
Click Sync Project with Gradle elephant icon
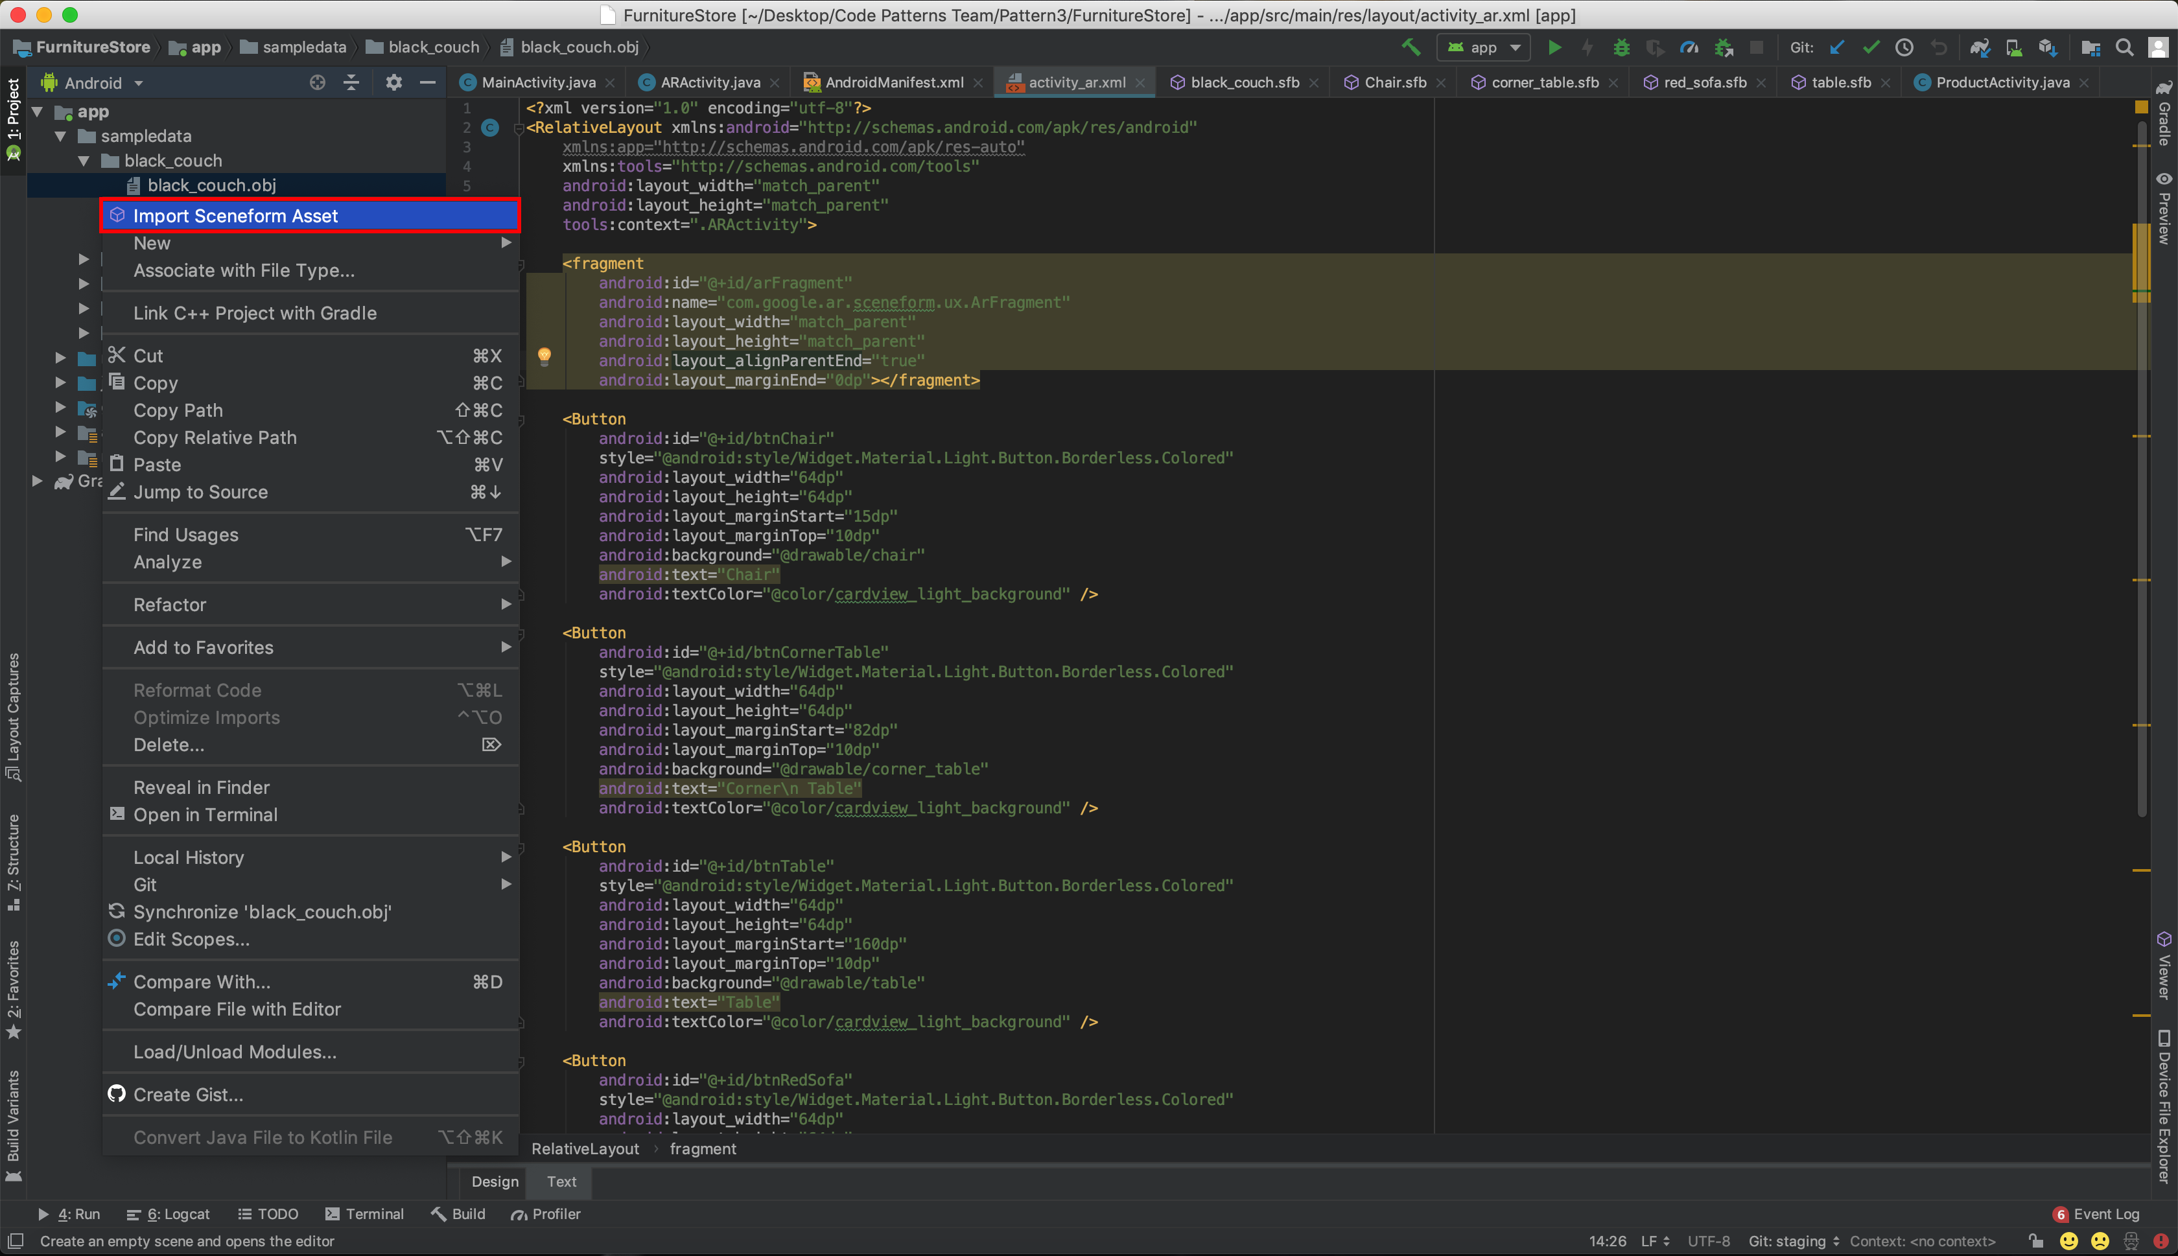click(1979, 47)
